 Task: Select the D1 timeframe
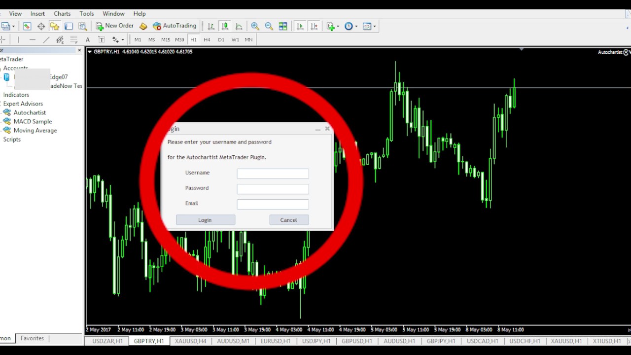tap(221, 39)
